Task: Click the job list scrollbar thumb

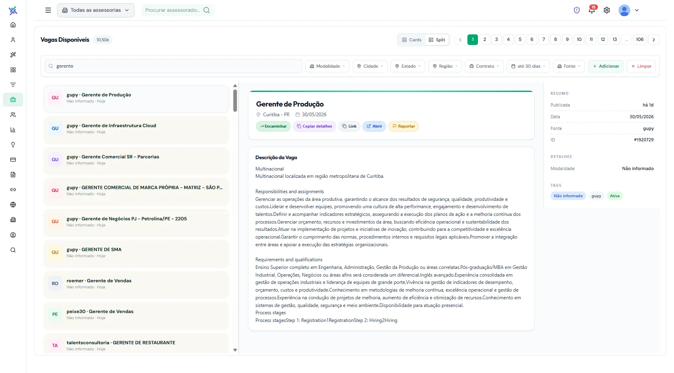Action: pos(235,100)
